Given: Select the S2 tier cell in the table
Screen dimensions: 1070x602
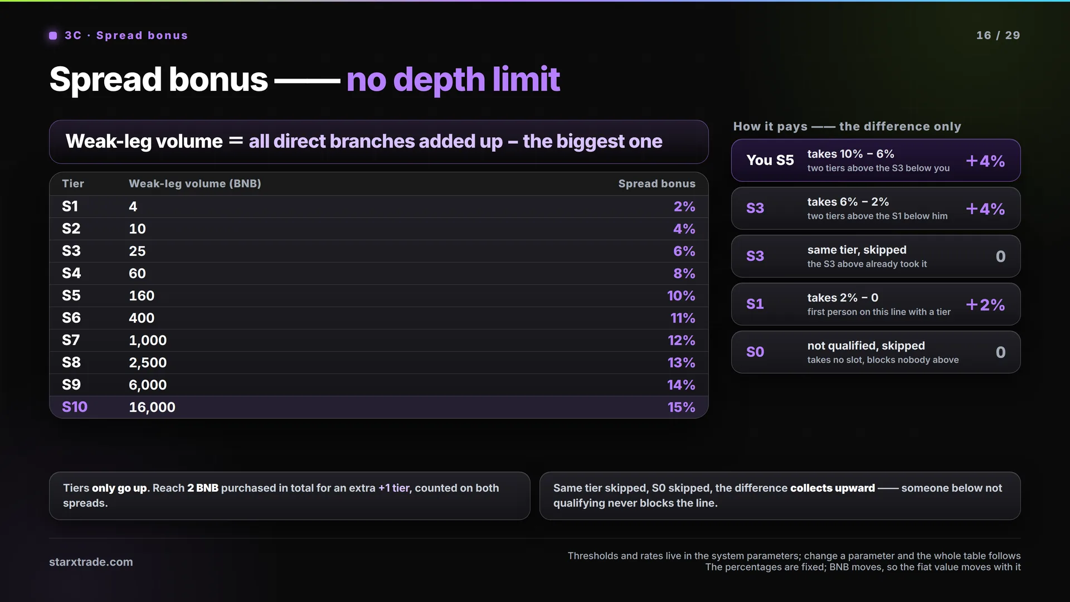Looking at the screenshot, I should coord(71,229).
